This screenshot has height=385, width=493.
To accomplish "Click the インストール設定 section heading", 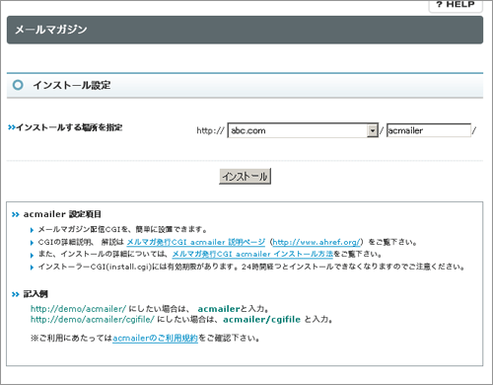I will [x=72, y=85].
